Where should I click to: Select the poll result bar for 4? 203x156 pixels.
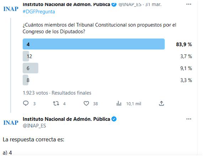click(x=94, y=44)
